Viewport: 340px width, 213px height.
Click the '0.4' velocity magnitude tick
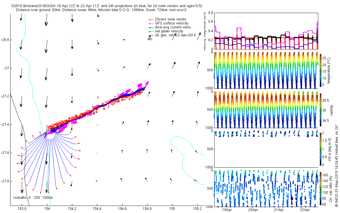(x=211, y=31)
